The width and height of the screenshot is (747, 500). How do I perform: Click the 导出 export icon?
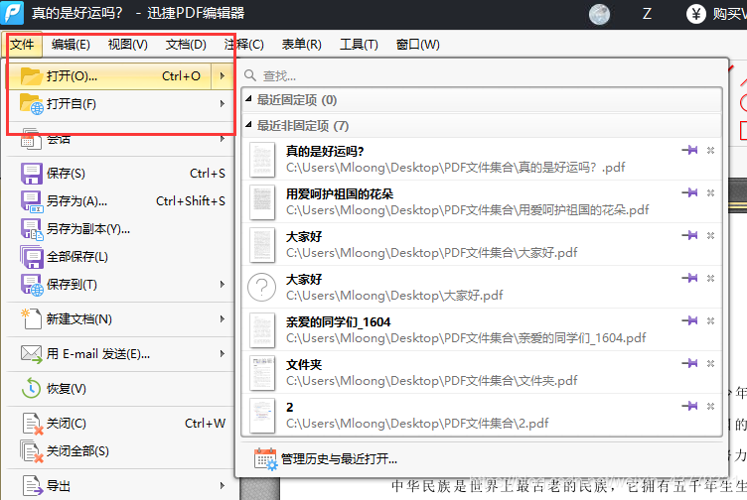(x=33, y=486)
